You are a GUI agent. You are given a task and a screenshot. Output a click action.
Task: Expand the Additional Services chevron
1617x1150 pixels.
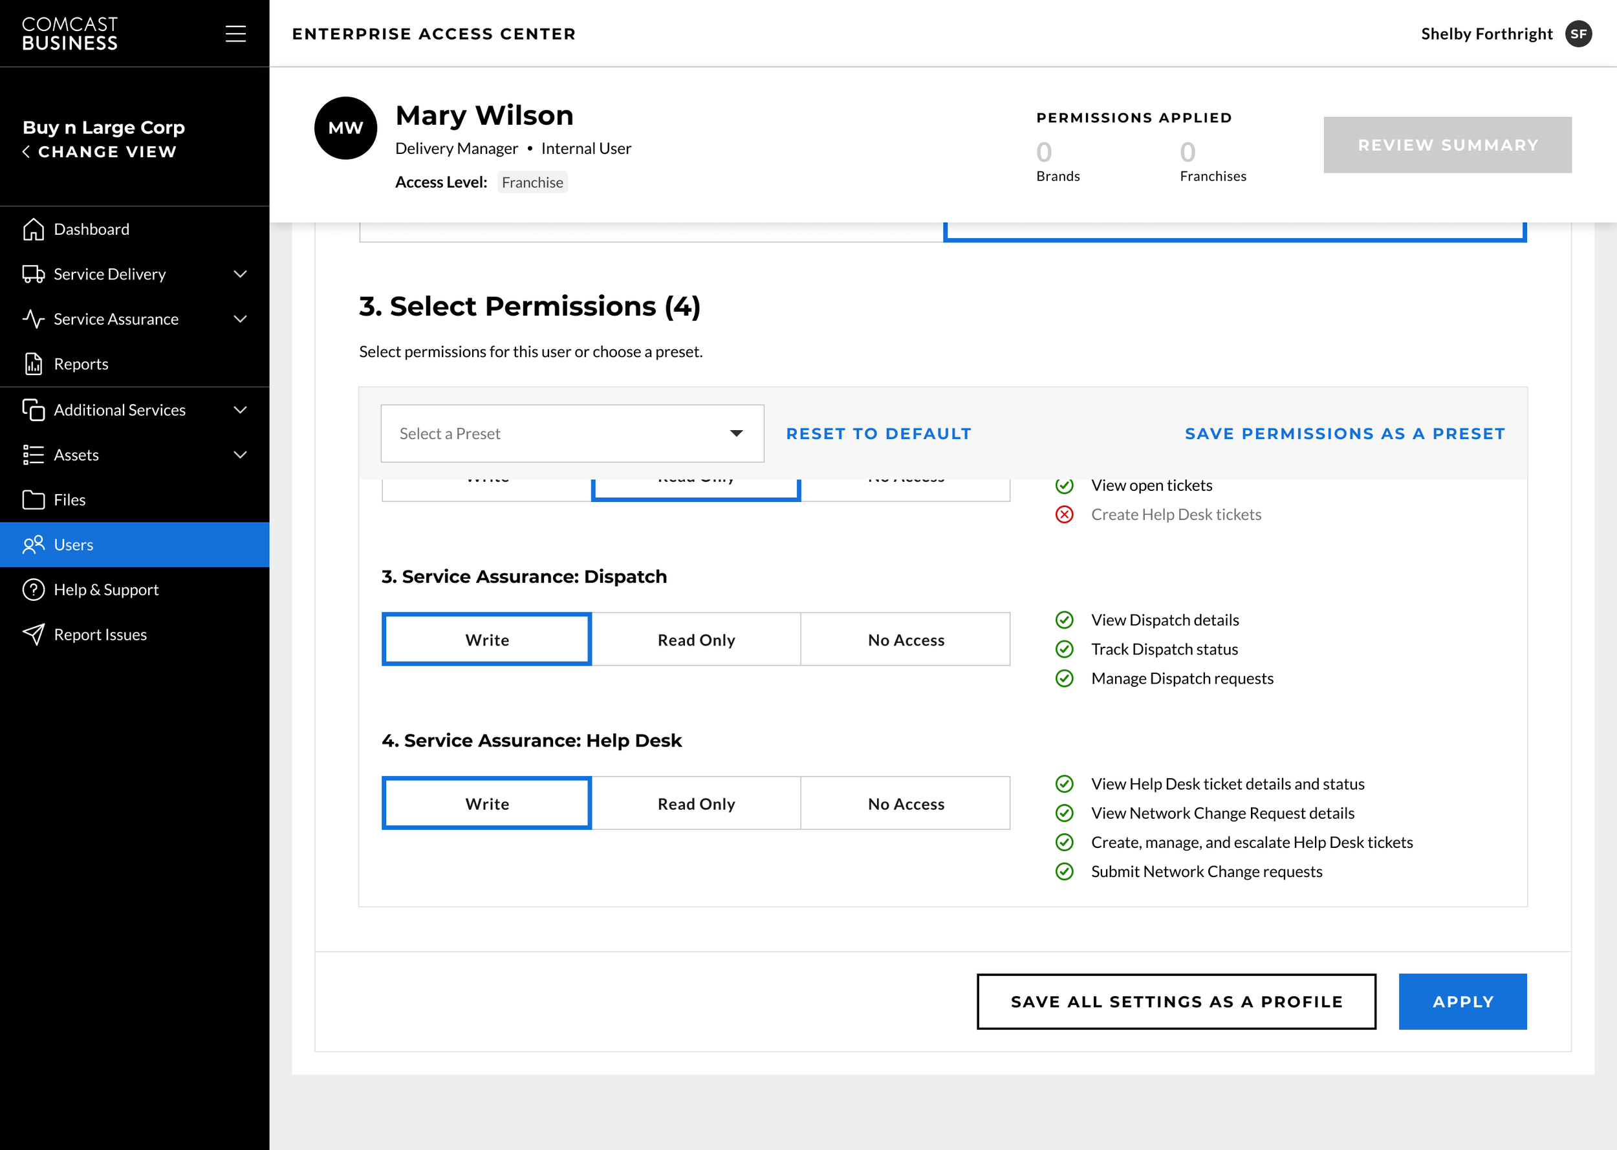click(241, 410)
